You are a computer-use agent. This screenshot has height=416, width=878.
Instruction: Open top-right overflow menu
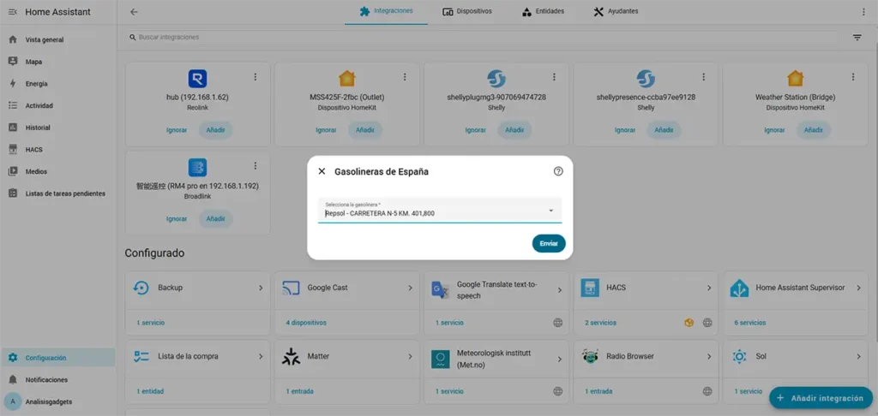(x=863, y=12)
